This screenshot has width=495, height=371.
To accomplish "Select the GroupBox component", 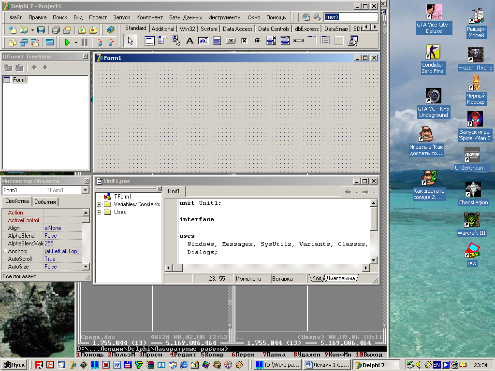I will (x=312, y=41).
